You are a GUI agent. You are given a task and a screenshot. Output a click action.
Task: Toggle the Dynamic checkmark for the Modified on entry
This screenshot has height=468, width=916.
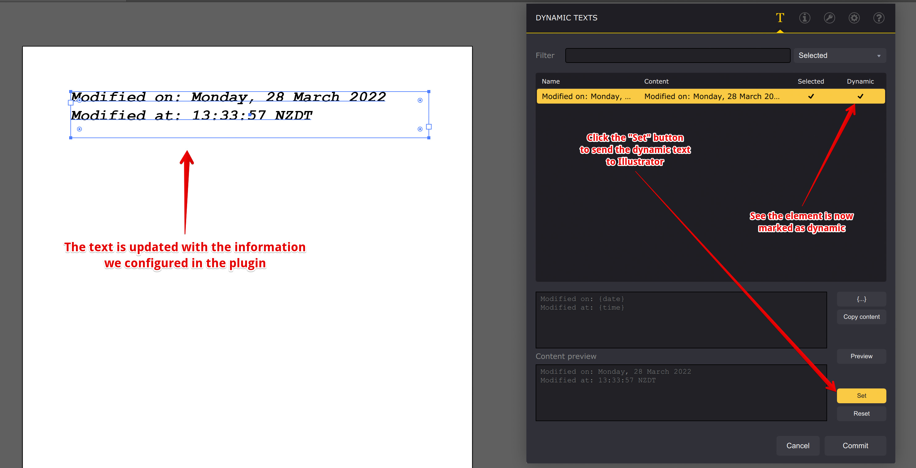click(860, 96)
